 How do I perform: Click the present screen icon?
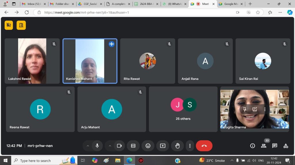coord(163,146)
